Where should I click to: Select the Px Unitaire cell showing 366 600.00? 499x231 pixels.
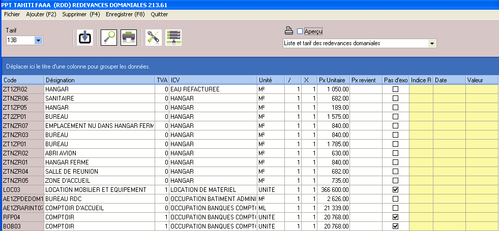pyautogui.click(x=333, y=189)
